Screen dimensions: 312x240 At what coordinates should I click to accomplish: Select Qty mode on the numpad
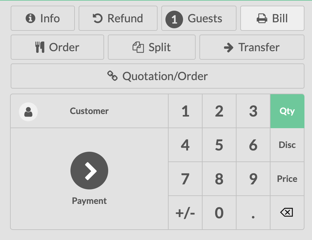287,111
